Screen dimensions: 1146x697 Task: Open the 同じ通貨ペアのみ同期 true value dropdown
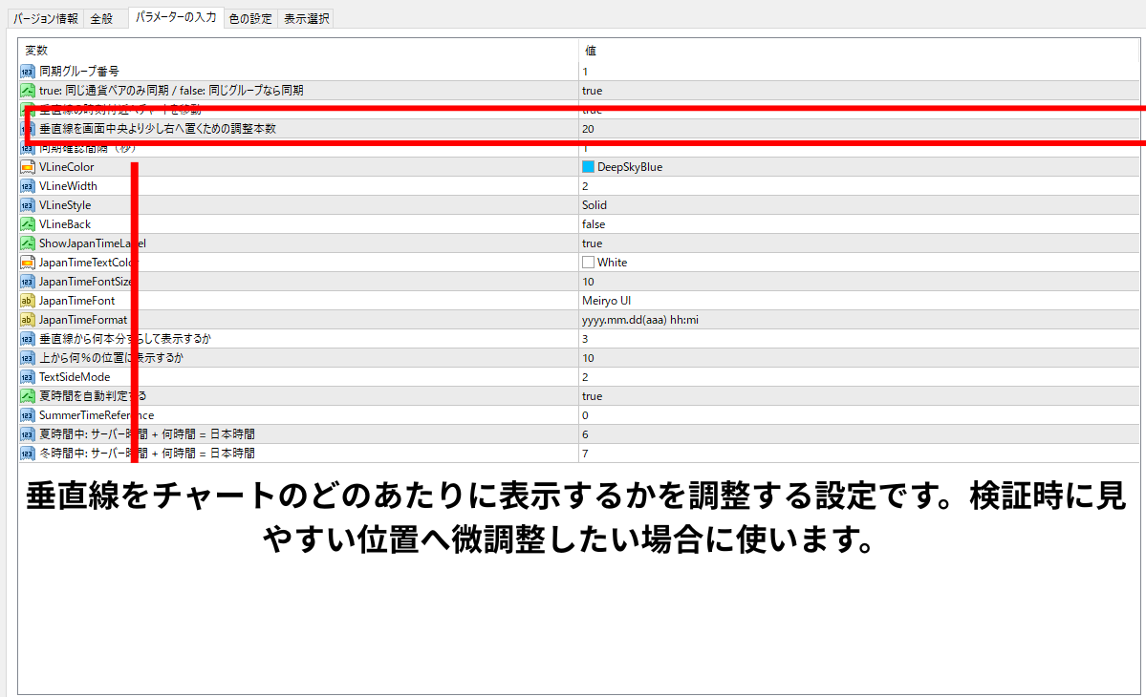tap(593, 91)
